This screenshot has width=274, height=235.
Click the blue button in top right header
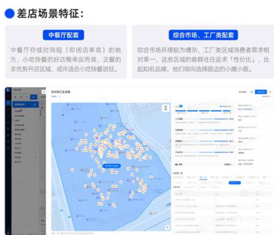[x=261, y=92]
